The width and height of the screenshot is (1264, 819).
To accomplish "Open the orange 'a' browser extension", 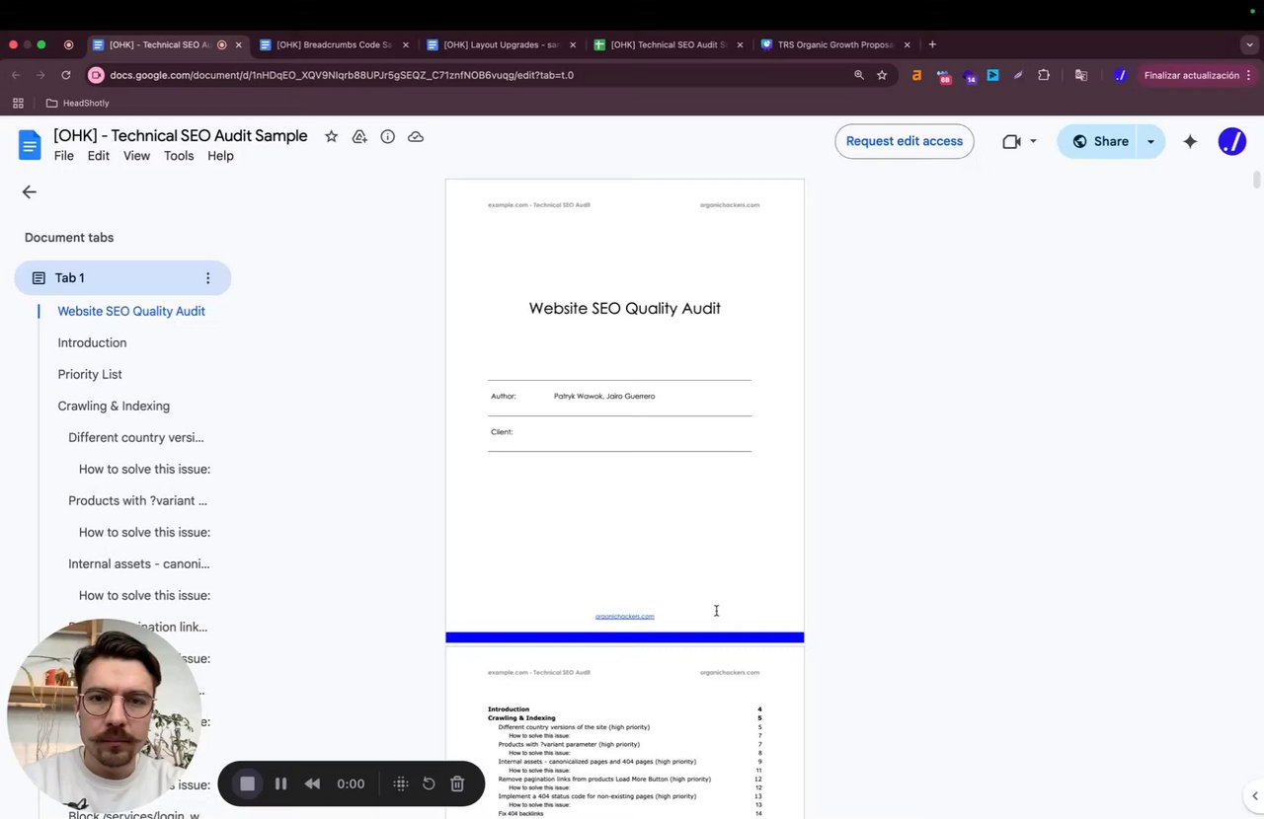I will click(x=917, y=75).
